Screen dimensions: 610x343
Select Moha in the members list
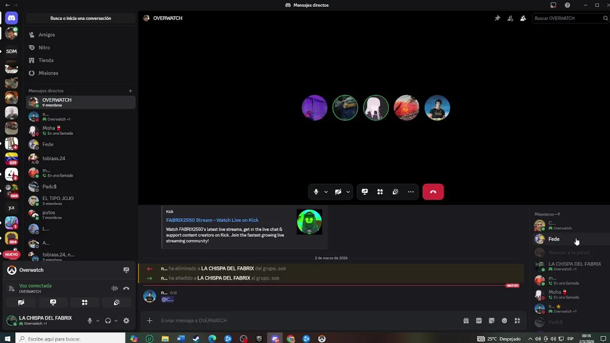pos(570,294)
